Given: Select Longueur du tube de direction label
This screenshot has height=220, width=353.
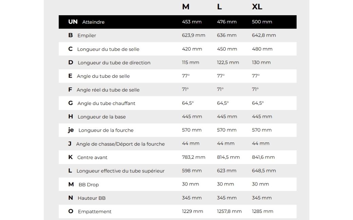Looking at the screenshot, I should (114, 63).
